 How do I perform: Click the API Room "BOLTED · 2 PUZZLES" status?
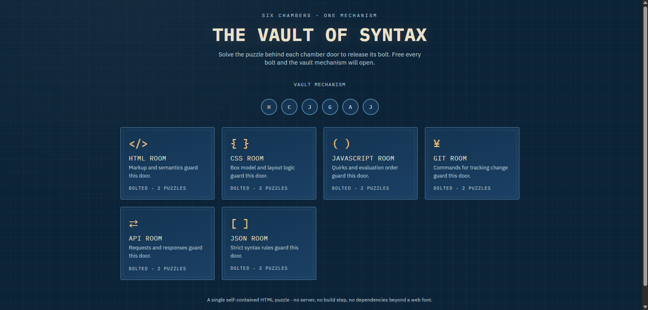[x=158, y=269]
